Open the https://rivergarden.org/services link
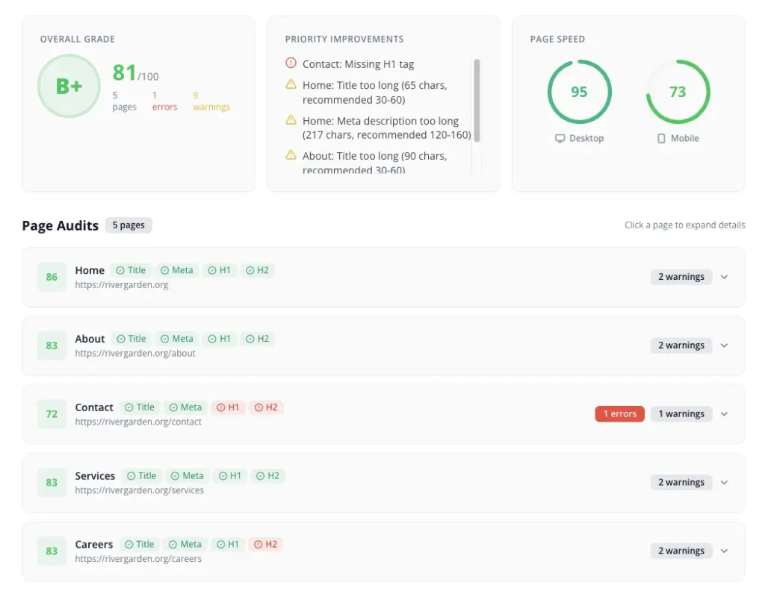The image size is (765, 594). click(140, 490)
